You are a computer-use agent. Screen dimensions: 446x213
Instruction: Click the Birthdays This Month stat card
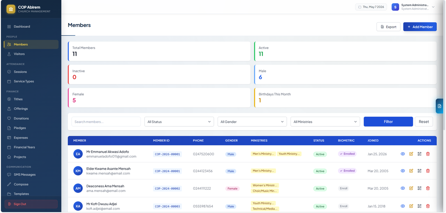point(345,97)
